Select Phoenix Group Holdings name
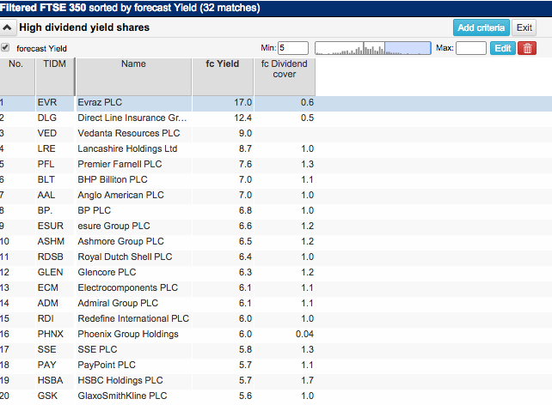 click(128, 335)
